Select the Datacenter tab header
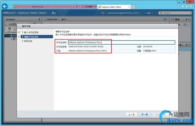This screenshot has width=195, height=126. (51, 19)
